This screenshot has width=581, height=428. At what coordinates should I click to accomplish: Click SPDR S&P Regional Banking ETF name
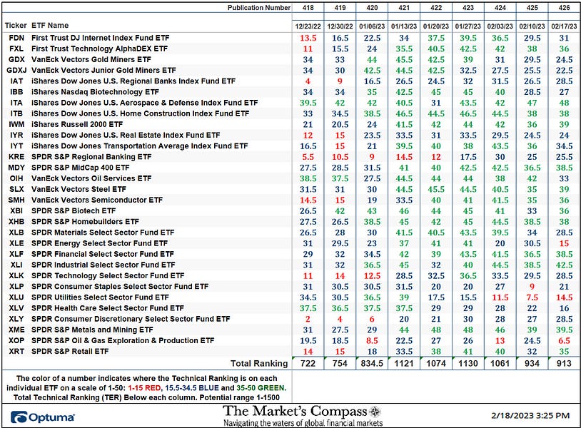pyautogui.click(x=91, y=157)
